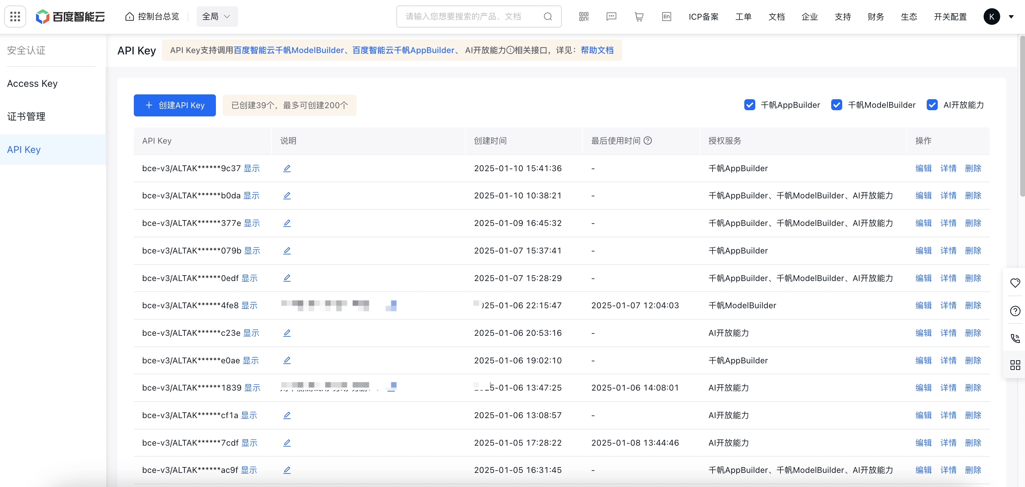This screenshot has height=487, width=1025.
Task: Edit description icon for key 9c37
Action: (x=287, y=168)
